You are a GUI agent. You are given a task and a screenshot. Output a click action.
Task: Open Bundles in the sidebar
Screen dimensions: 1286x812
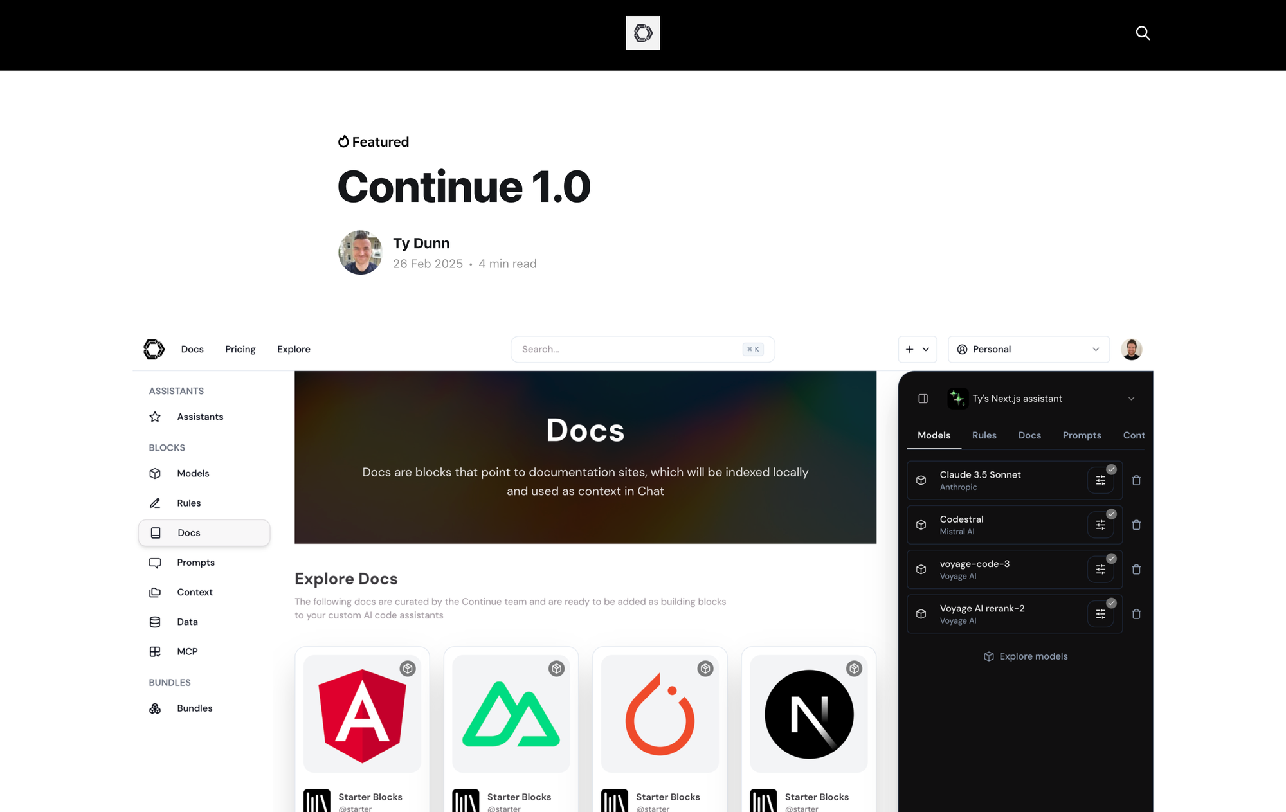(x=194, y=708)
